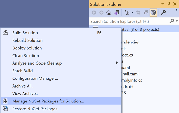179x113 pixels.
Task: Toggle the Show All Files button
Action: [x=153, y=12]
